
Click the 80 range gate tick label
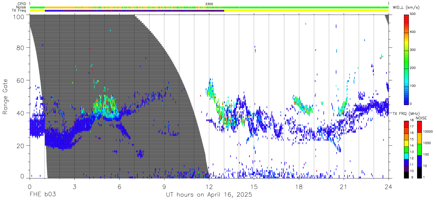click(21, 47)
